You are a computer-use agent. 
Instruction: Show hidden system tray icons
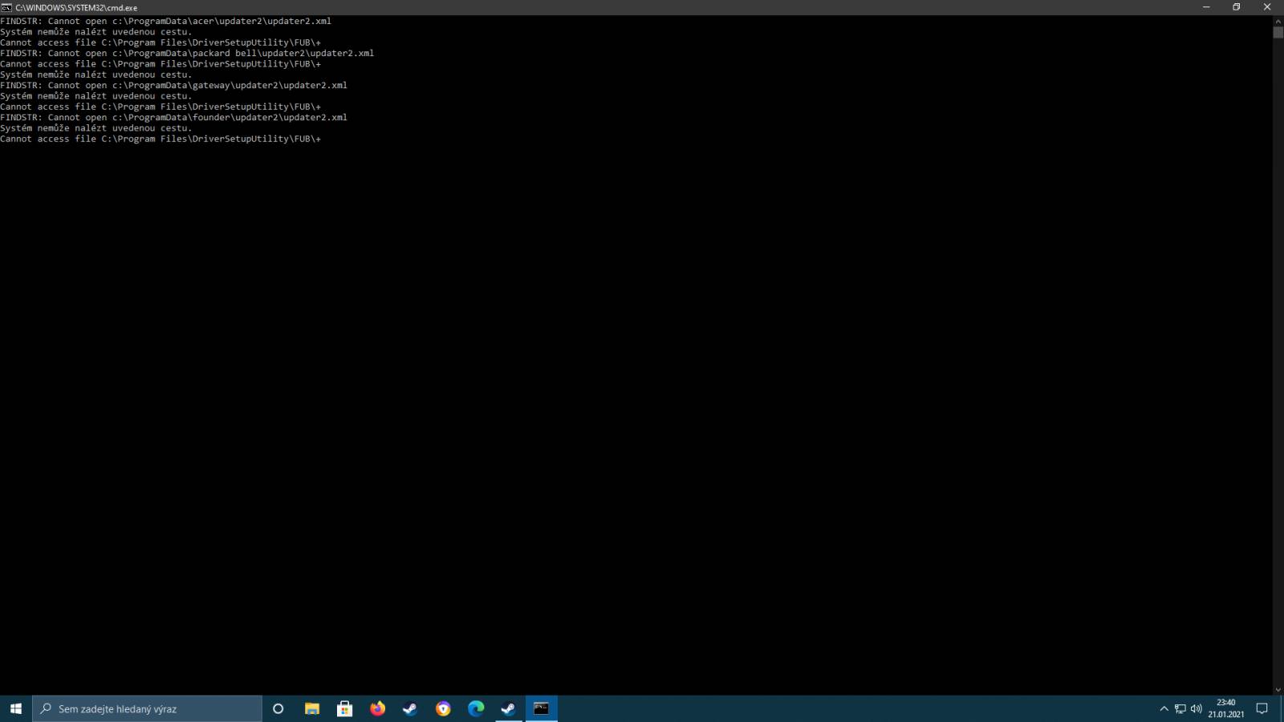point(1164,708)
